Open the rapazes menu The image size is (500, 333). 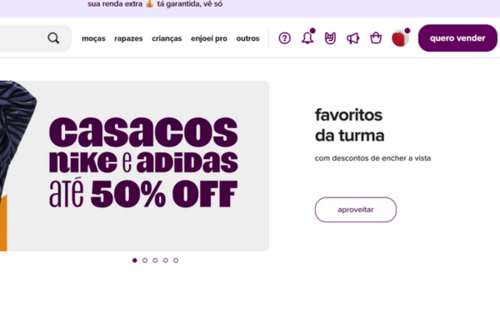click(128, 38)
